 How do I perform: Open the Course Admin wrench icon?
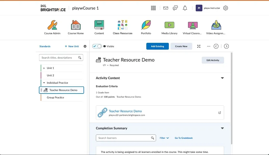coord(52,25)
